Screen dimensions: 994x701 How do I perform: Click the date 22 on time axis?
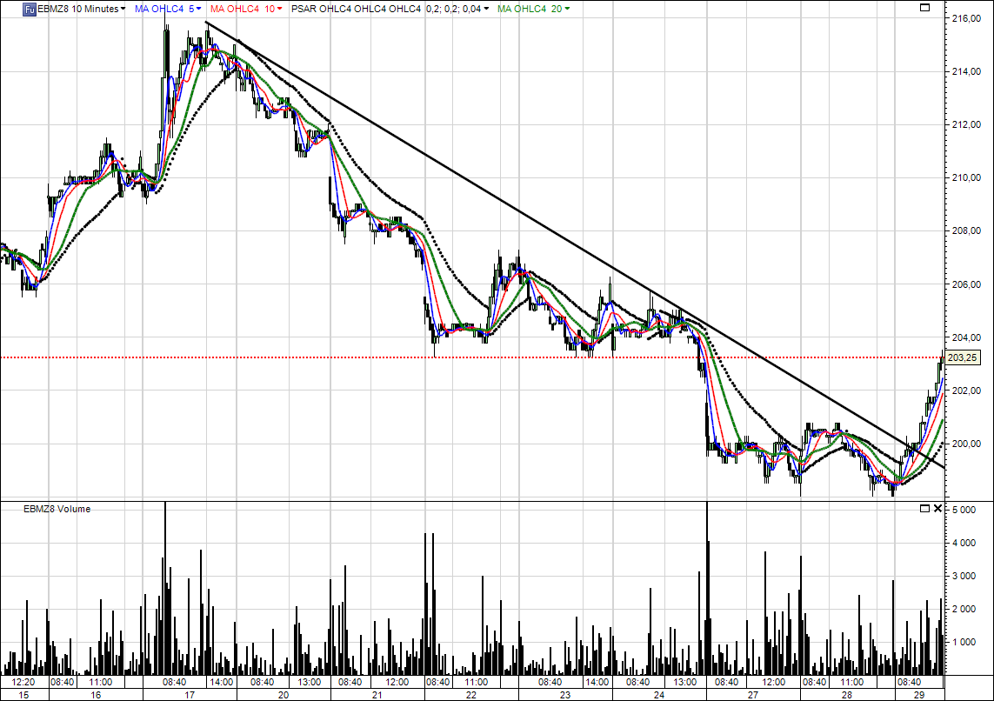click(470, 695)
